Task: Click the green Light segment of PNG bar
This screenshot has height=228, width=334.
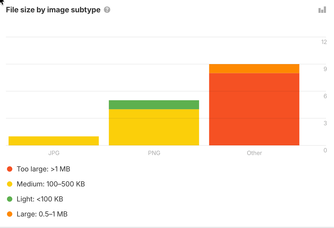Action: point(154,105)
